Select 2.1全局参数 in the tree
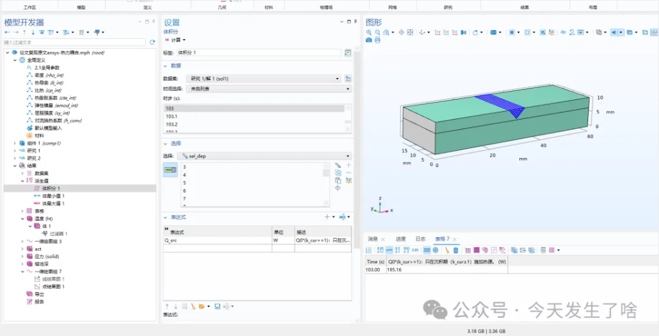 46,68
